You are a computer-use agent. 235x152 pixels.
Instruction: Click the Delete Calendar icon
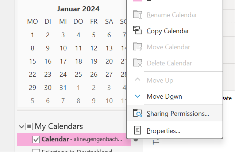pyautogui.click(x=137, y=63)
